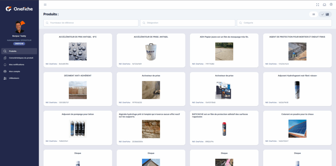This screenshot has height=166, width=336.
Task: Click DÉCIMENT ANTI-ADHÉRENT wooden fence image
Action: (x=78, y=90)
